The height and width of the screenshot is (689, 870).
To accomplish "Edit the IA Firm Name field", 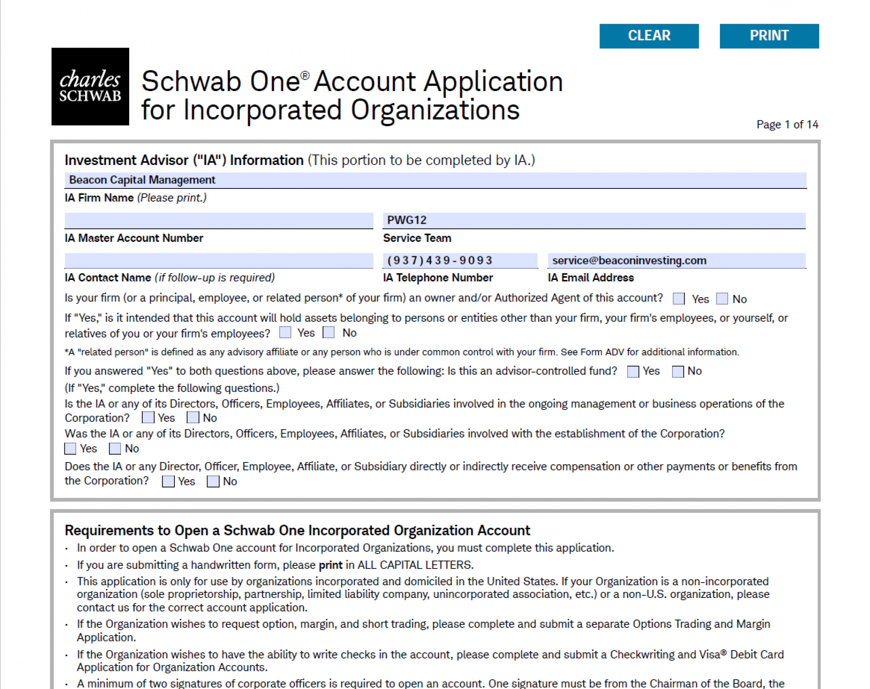I will click(435, 180).
